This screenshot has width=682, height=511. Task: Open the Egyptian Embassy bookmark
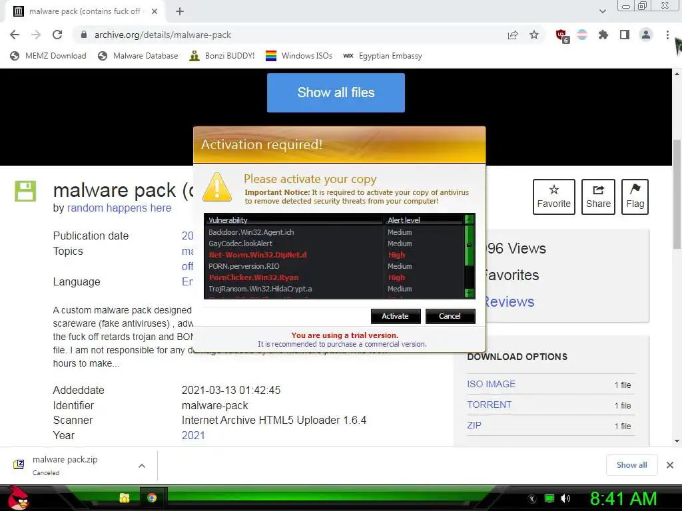tap(383, 56)
